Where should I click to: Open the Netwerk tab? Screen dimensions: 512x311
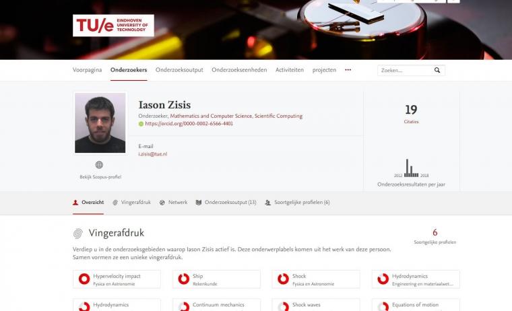(173, 203)
